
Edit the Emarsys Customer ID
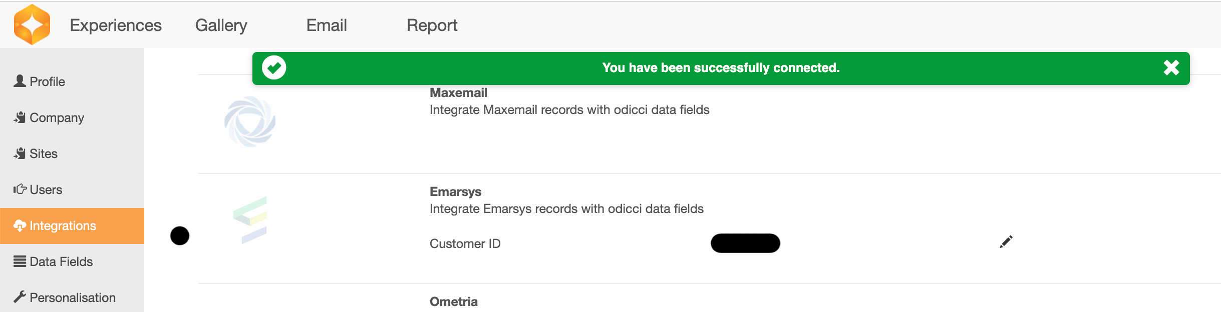click(x=1006, y=242)
